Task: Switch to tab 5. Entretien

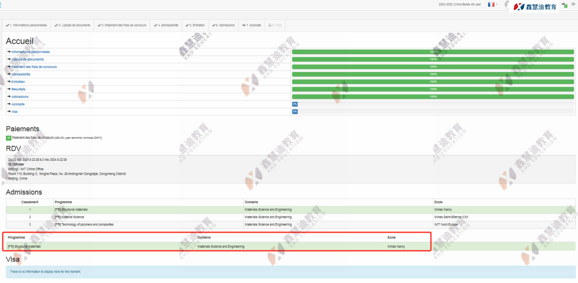Action: [x=195, y=26]
